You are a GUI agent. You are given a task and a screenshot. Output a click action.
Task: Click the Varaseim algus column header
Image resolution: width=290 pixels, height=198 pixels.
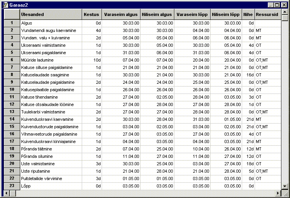tap(121, 14)
